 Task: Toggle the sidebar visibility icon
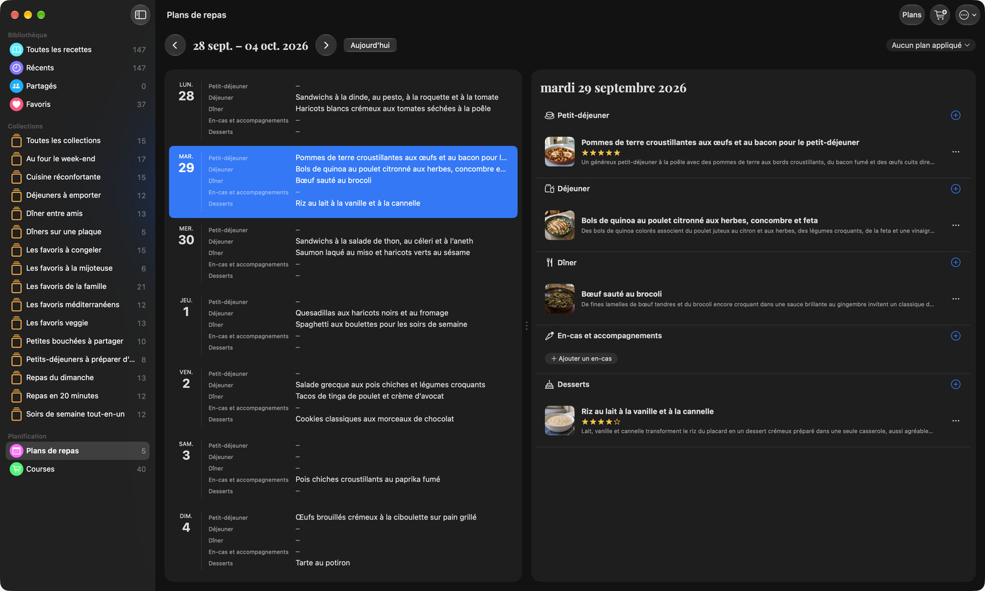click(x=141, y=14)
